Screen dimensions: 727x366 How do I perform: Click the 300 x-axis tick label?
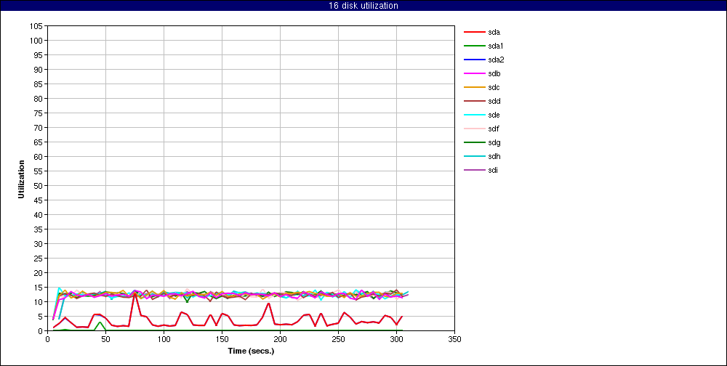pyautogui.click(x=397, y=338)
